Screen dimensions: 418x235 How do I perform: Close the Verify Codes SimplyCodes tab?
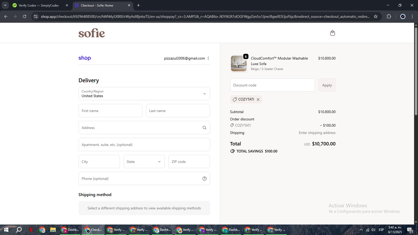coord(67,5)
